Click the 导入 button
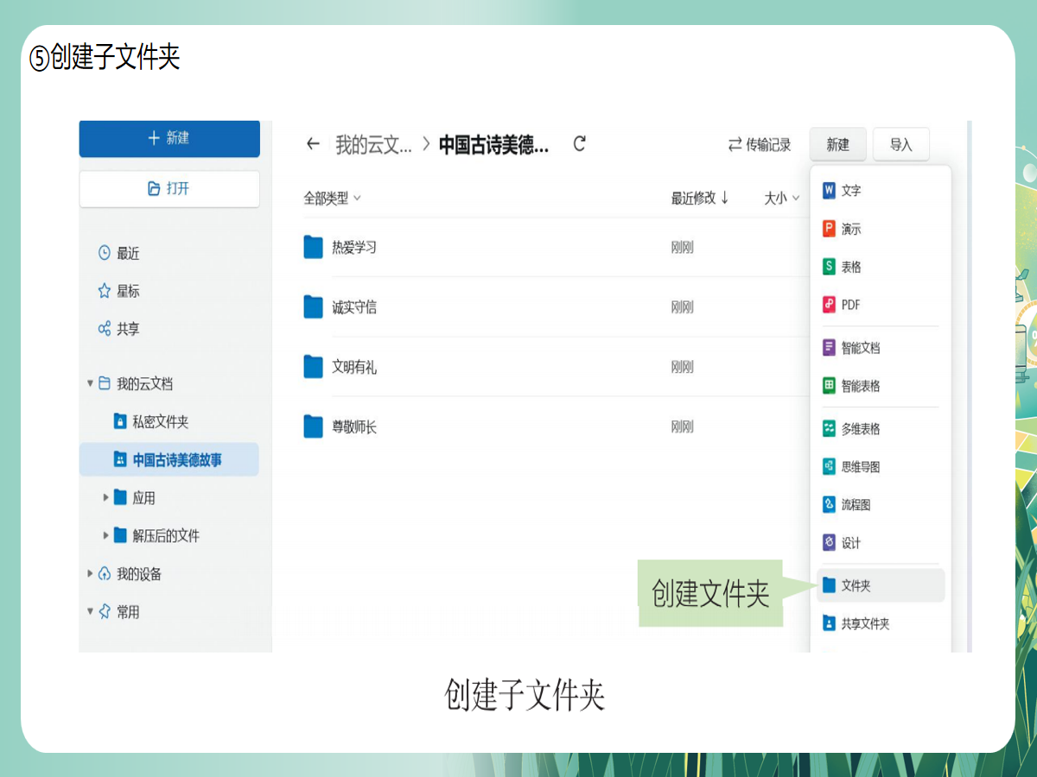This screenshot has height=777, width=1037. [900, 145]
